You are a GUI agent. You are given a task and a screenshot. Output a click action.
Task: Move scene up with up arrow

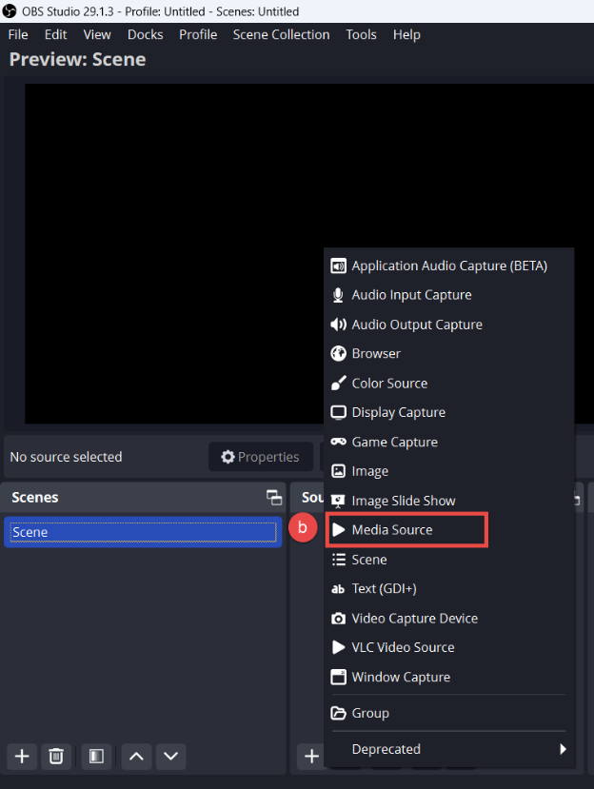coord(136,756)
